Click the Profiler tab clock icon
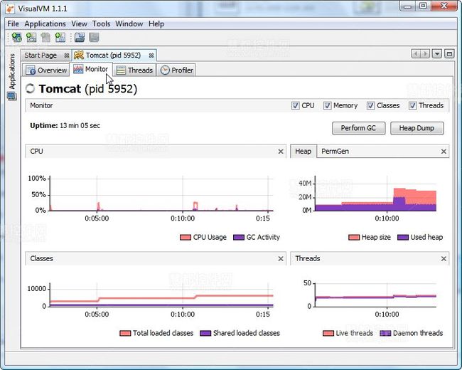The height and width of the screenshot is (370, 462). [x=165, y=70]
